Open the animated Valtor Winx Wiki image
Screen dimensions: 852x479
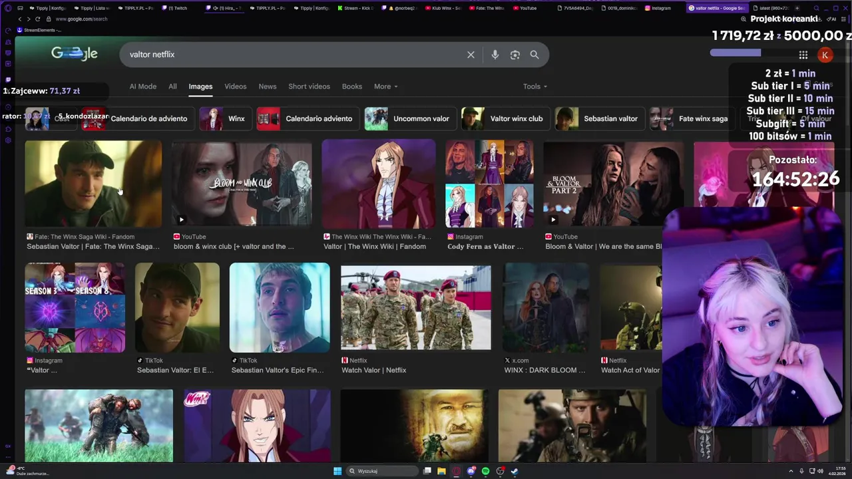[378, 184]
